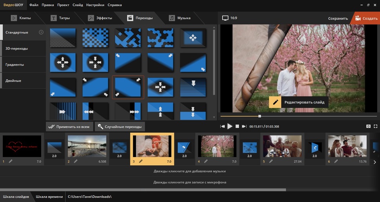380x202 pixels.
Task: Click the 16:9 aspect ratio monitor icon
Action: (x=225, y=18)
